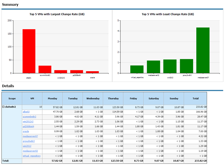Open the pd2008x64 VM link
The width and height of the screenshot is (224, 165).
28,127
